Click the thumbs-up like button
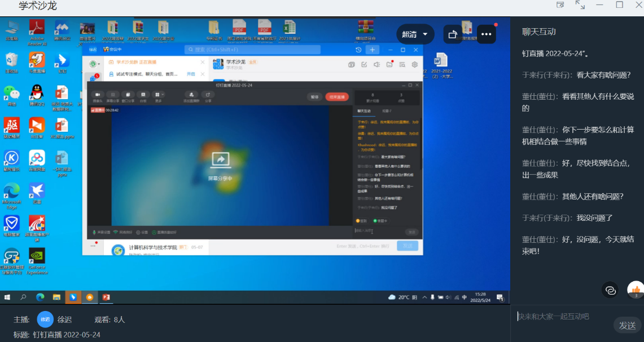Image resolution: width=644 pixels, height=342 pixels. click(636, 290)
